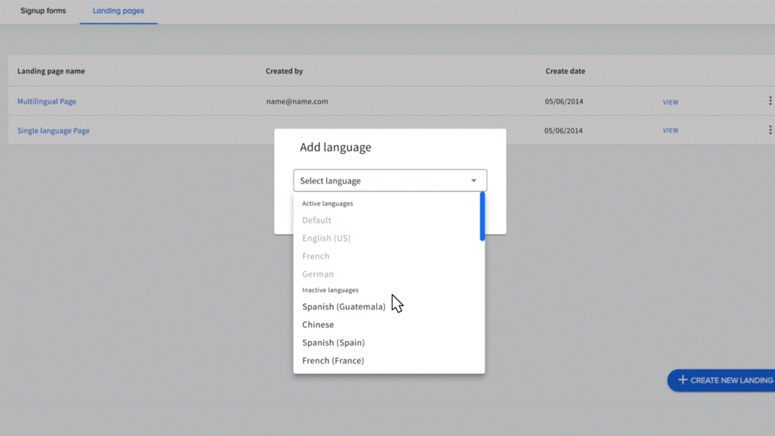The width and height of the screenshot is (775, 436).
Task: Open the three-dot menu for Multilingual Page
Action: click(x=770, y=101)
